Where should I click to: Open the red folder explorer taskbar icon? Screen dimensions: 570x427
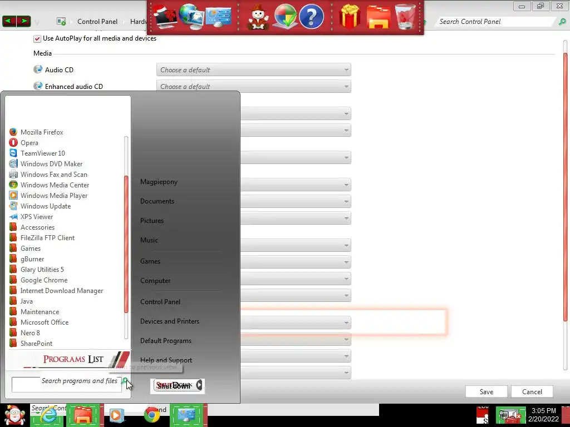coord(83,415)
